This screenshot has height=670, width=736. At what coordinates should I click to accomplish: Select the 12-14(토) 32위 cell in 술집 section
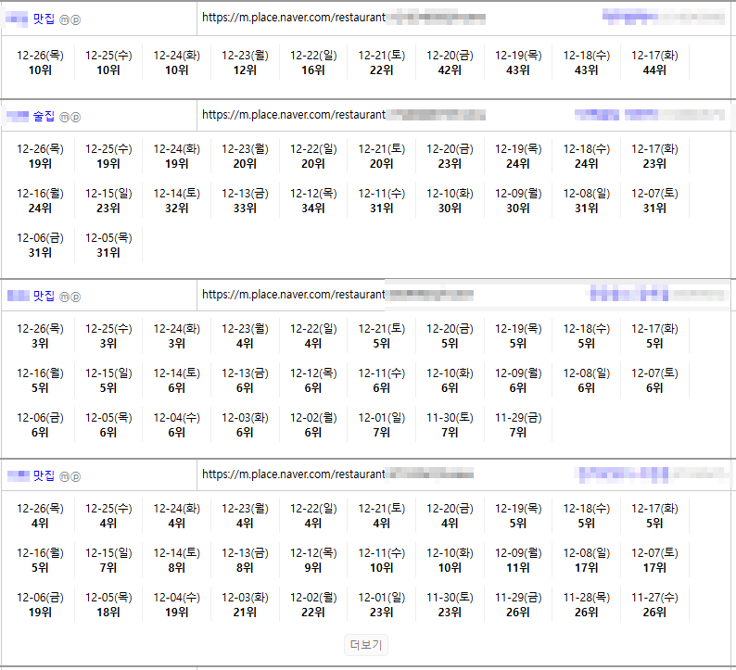(x=176, y=201)
